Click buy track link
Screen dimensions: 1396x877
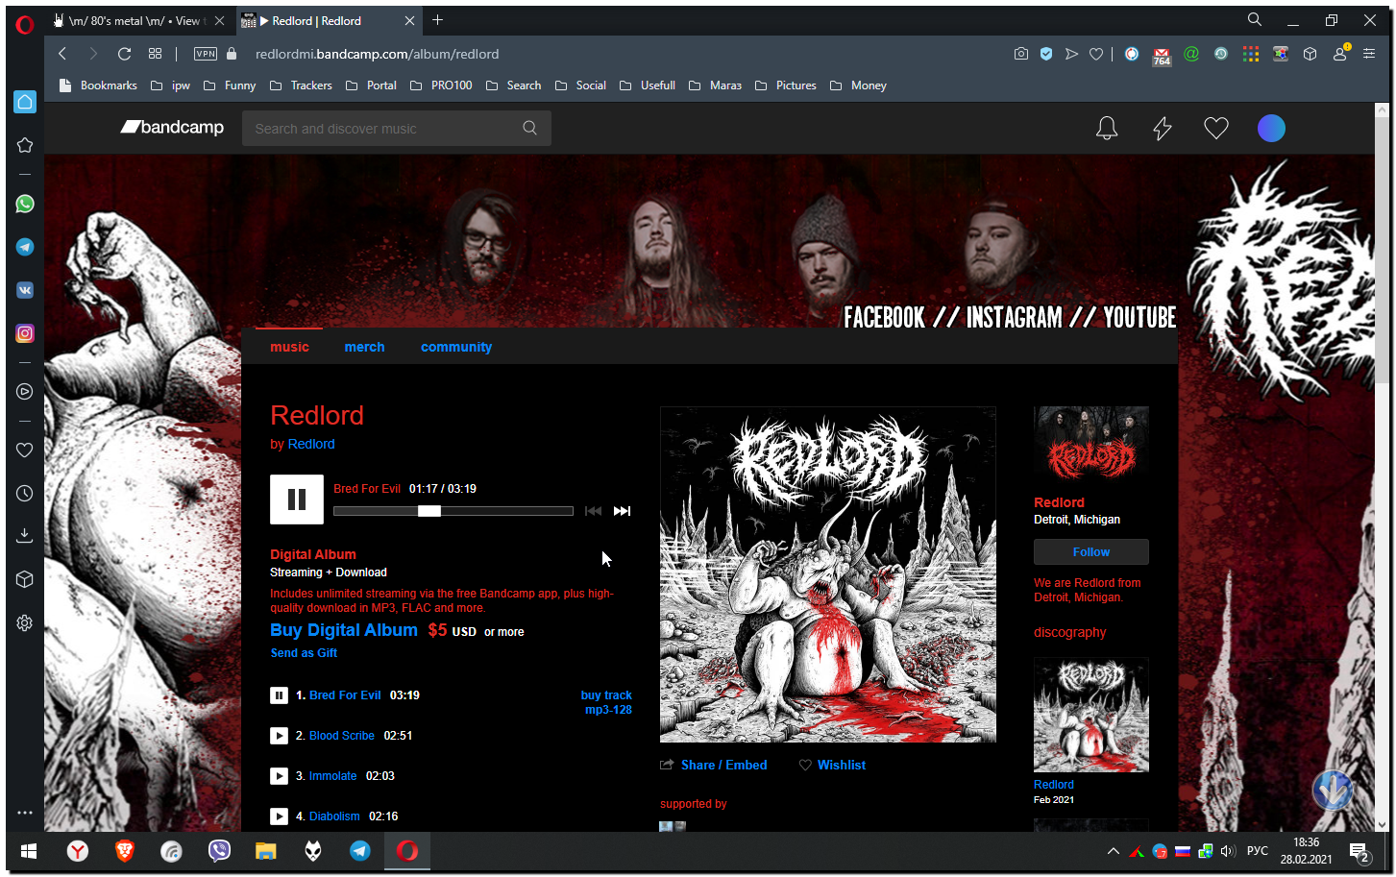click(606, 695)
